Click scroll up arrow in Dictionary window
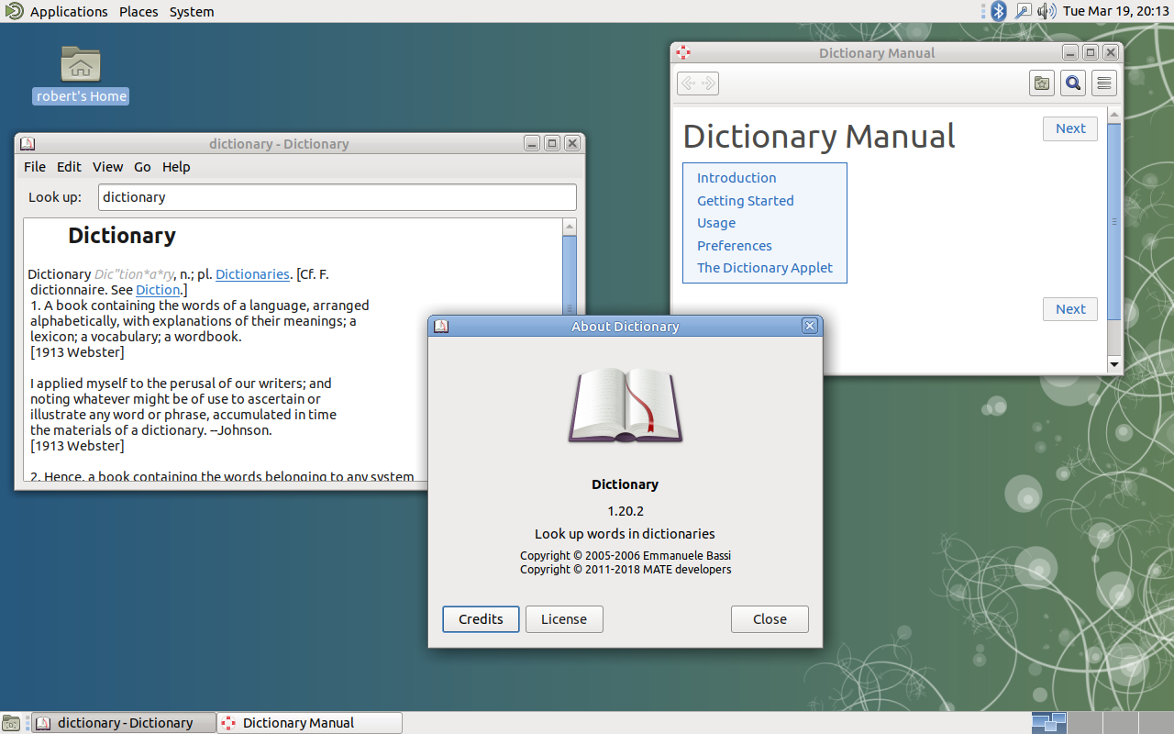This screenshot has height=734, width=1174. (x=570, y=227)
